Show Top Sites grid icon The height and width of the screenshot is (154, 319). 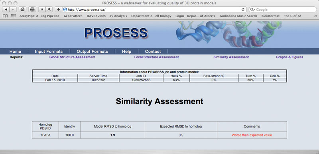(13, 16)
